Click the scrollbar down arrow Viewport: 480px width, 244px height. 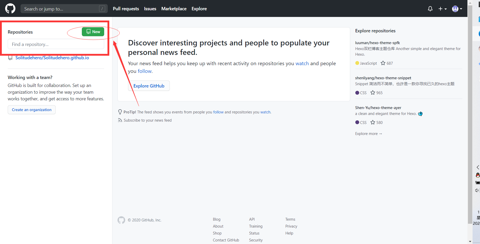click(470, 241)
